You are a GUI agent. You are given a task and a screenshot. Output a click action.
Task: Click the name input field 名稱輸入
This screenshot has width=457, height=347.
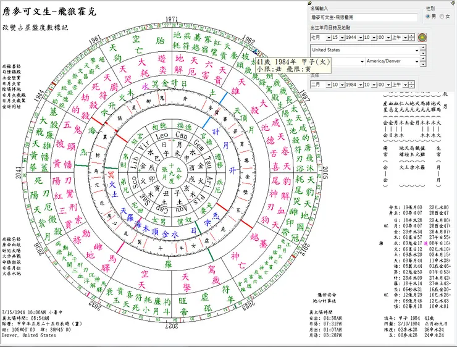pos(364,17)
